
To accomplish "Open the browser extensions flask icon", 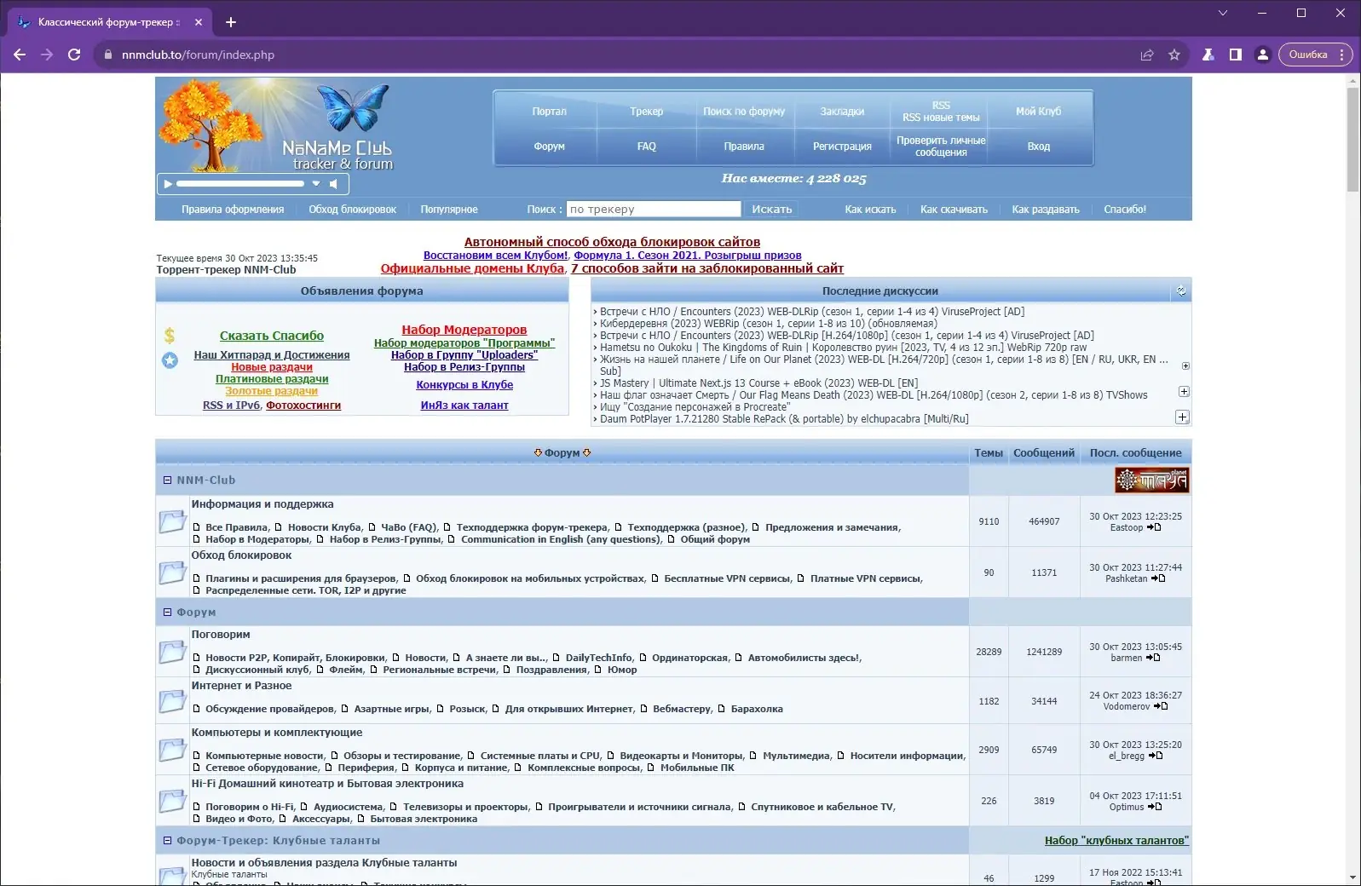I will click(1208, 55).
